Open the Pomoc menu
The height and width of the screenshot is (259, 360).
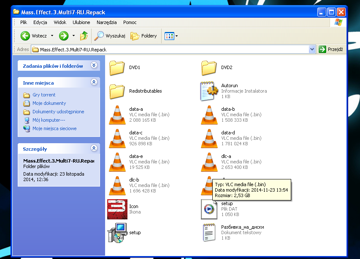coord(130,22)
